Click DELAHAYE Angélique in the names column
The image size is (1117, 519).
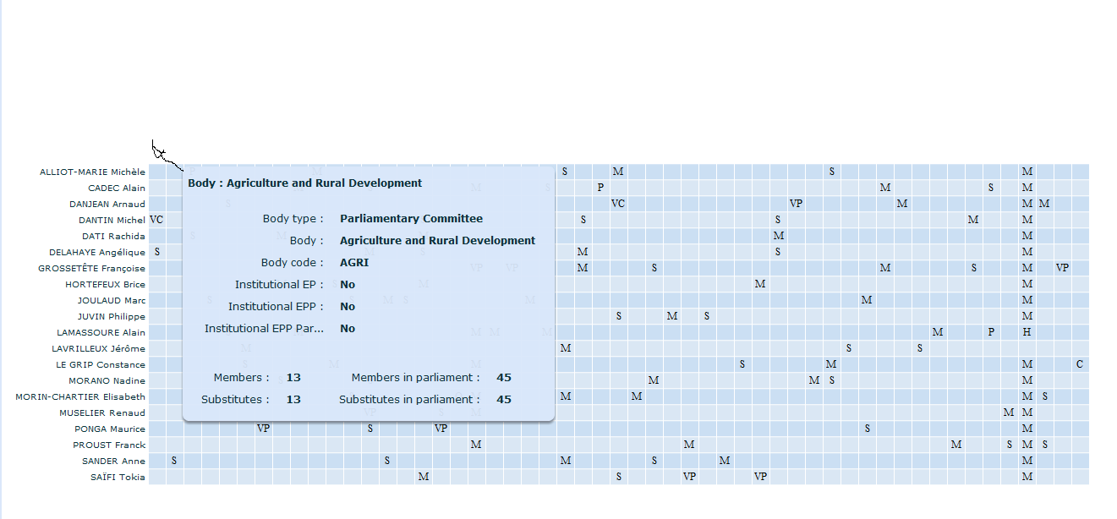click(x=97, y=252)
